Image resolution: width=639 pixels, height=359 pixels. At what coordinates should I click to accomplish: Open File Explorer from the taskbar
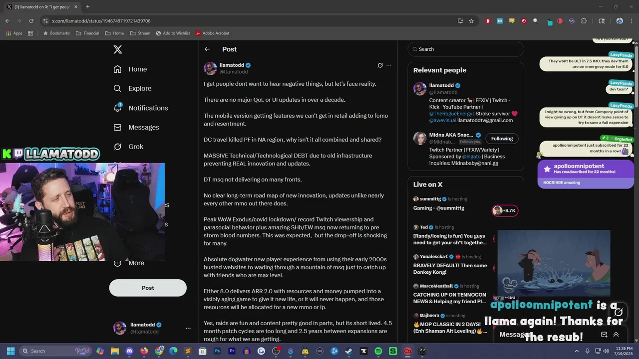pyautogui.click(x=115, y=351)
